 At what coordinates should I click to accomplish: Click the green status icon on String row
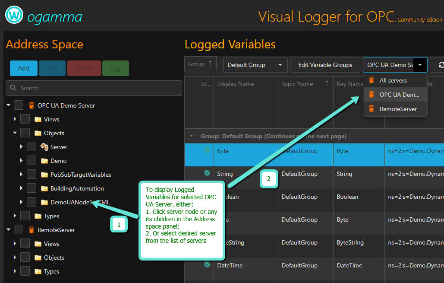tap(207, 173)
